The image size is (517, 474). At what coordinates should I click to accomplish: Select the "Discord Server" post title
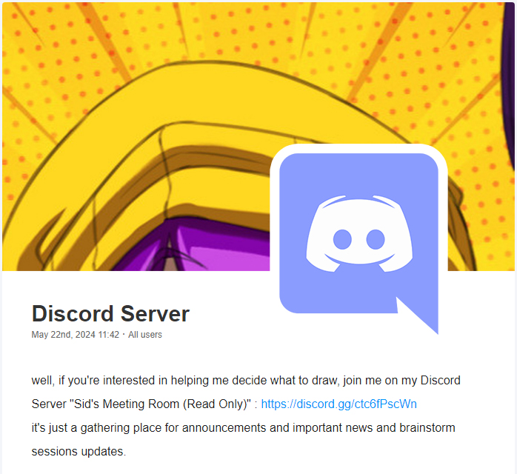[x=110, y=313]
